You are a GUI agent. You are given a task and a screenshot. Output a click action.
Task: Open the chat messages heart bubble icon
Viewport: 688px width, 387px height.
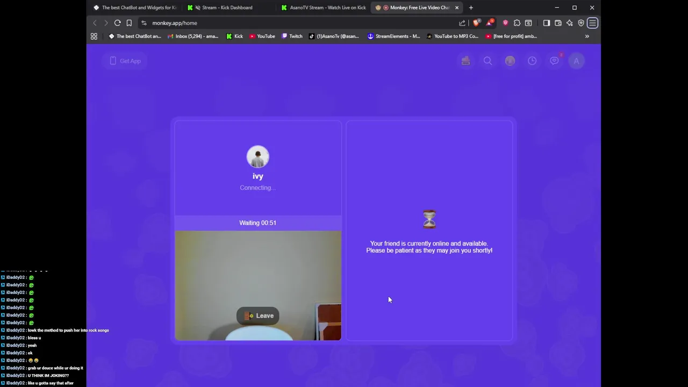click(554, 61)
